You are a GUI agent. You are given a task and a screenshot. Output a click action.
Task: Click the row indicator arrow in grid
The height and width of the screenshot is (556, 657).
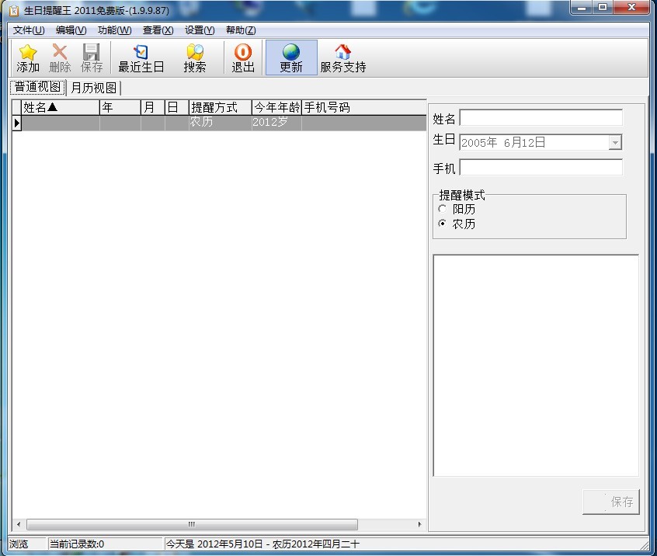[16, 123]
